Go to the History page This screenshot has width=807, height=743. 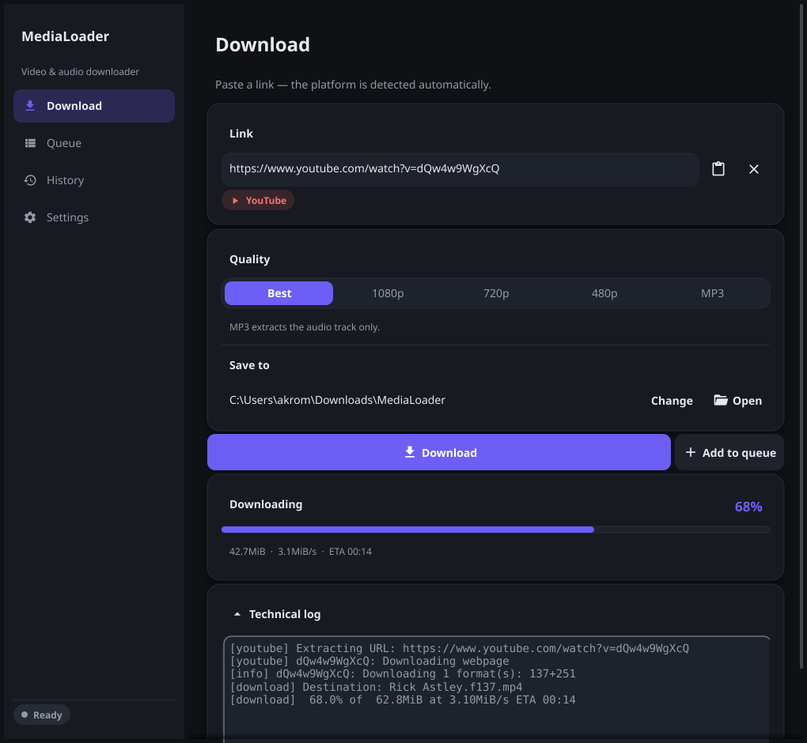[94, 180]
